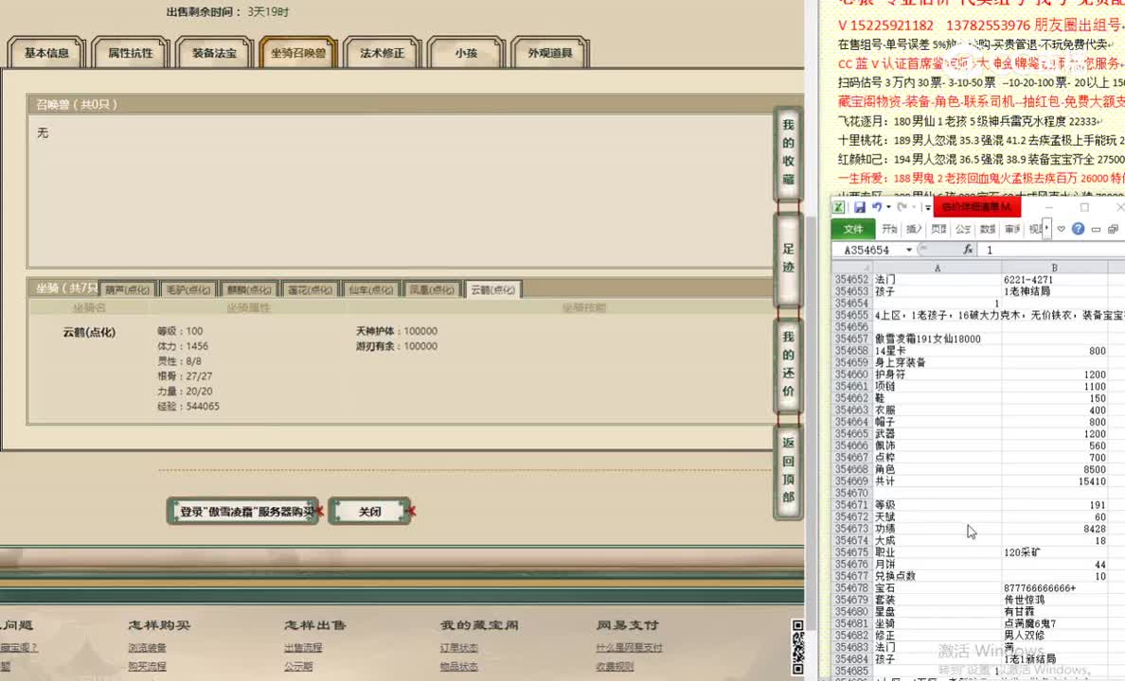
Task: Open the 浏览装备 footer link
Action: click(x=147, y=647)
